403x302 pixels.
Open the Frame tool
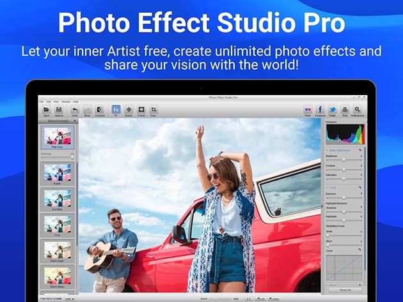tap(141, 110)
